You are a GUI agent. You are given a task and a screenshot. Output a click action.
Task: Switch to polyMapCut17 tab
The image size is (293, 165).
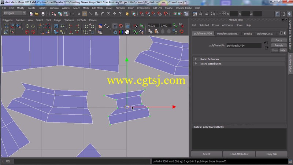[x=265, y=34]
